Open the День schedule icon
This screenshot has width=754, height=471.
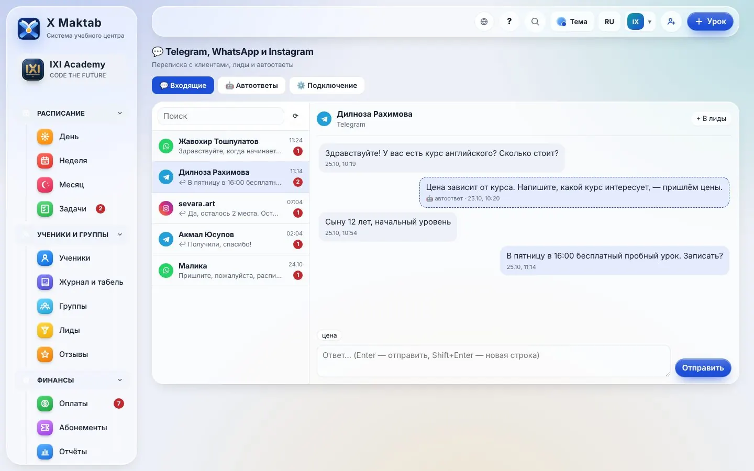tap(45, 137)
